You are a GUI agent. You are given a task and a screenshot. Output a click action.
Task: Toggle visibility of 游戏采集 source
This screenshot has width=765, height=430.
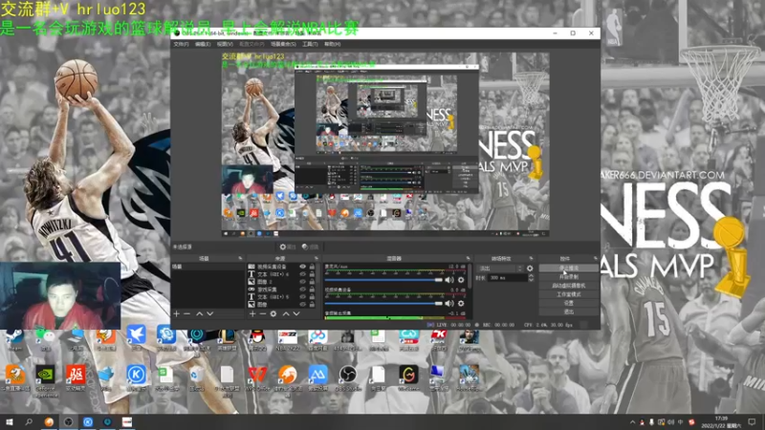click(x=302, y=290)
